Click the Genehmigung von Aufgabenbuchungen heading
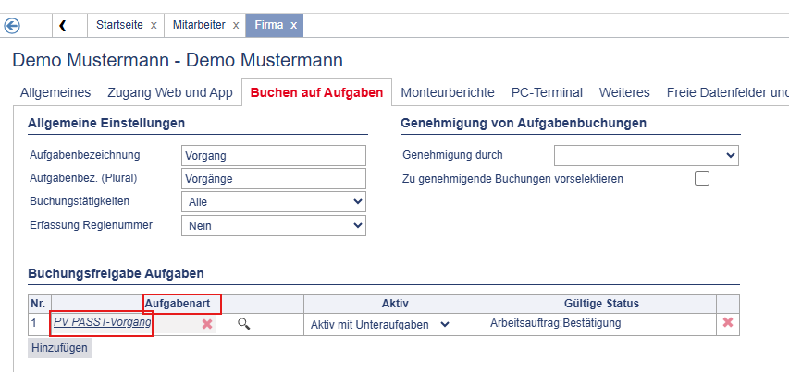This screenshot has height=372, width=789. [524, 123]
